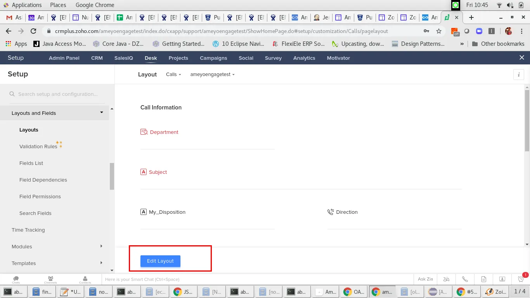The width and height of the screenshot is (530, 298).
Task: Open the Projects tab
Action: pos(178,58)
